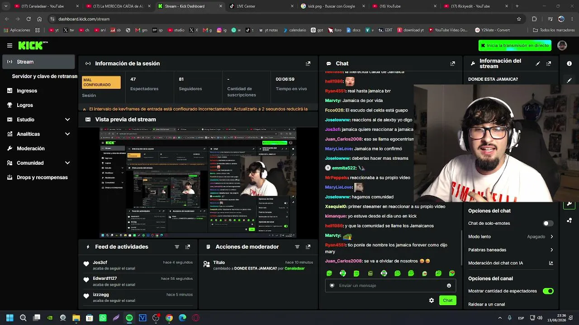Open the emoji picker in message box
The image size is (579, 325).
pyautogui.click(x=449, y=285)
